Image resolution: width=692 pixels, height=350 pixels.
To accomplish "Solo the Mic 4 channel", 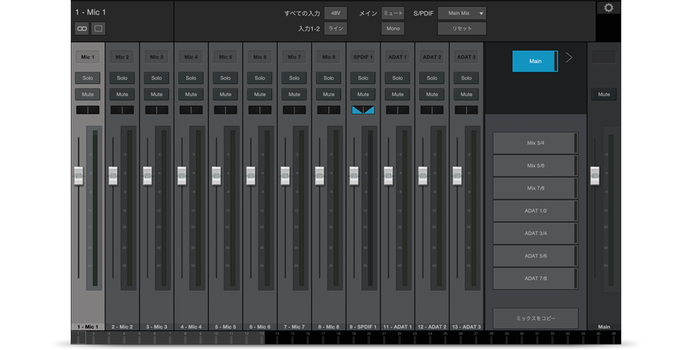I will tap(191, 78).
